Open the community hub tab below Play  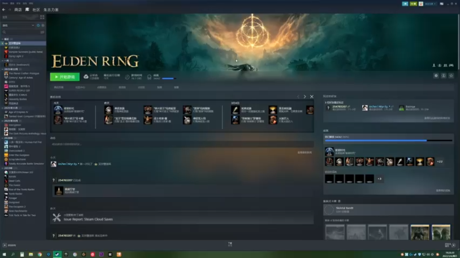pyautogui.click(x=80, y=88)
